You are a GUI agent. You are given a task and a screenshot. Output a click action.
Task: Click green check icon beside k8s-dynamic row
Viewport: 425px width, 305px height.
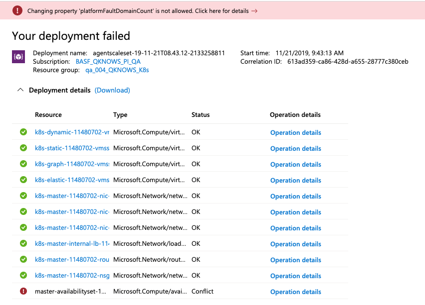[23, 132]
